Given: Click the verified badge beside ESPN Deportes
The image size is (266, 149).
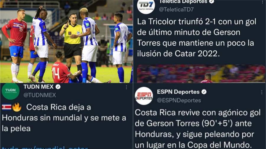Looking at the screenshot, I should pyautogui.click(x=204, y=92).
